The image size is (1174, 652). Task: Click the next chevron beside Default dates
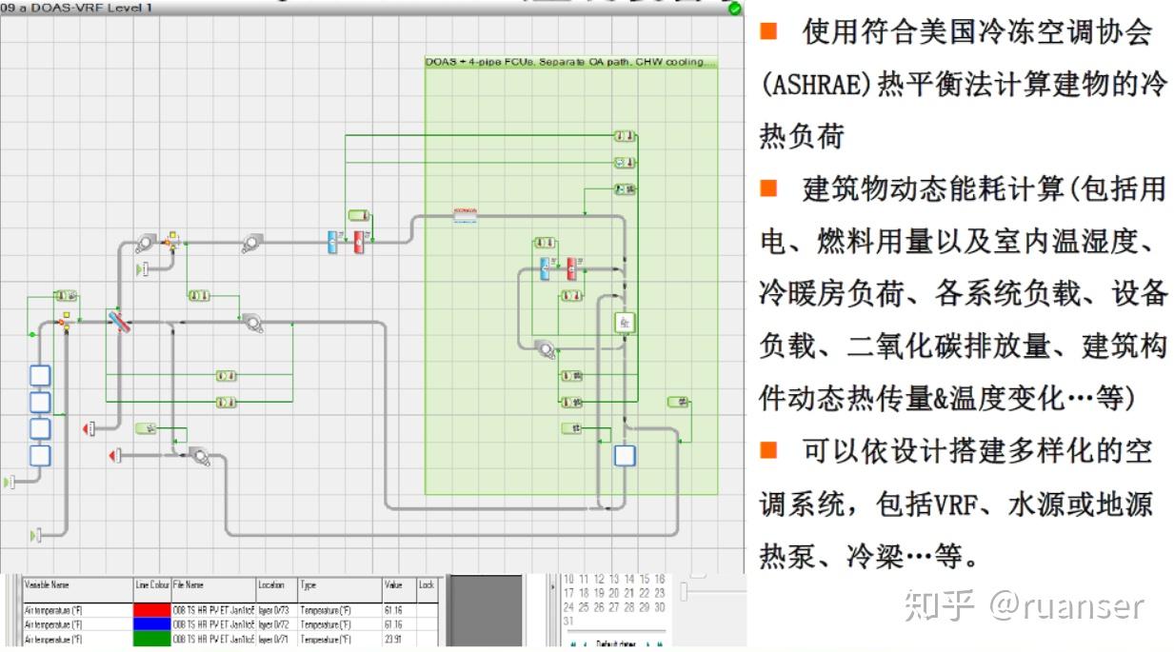[649, 642]
